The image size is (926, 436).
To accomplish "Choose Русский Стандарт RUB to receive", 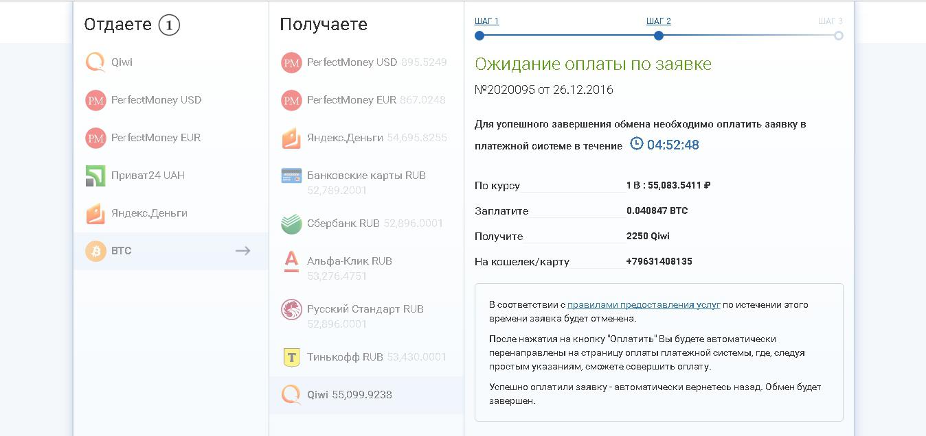I will tap(366, 315).
